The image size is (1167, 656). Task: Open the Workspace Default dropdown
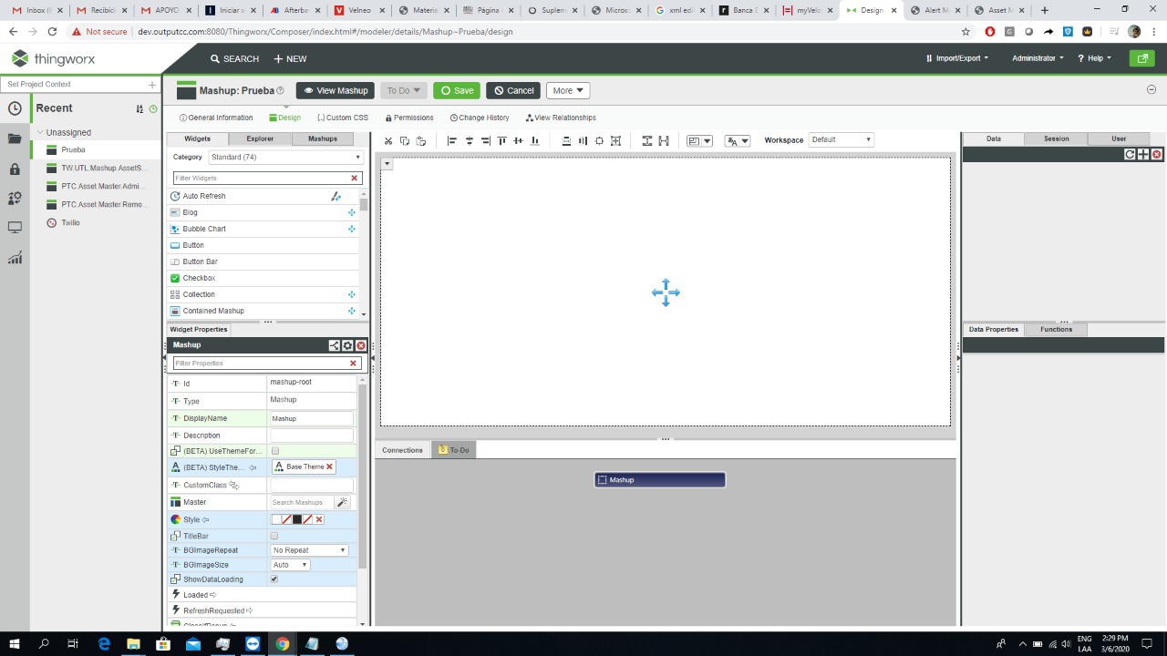pyautogui.click(x=841, y=139)
